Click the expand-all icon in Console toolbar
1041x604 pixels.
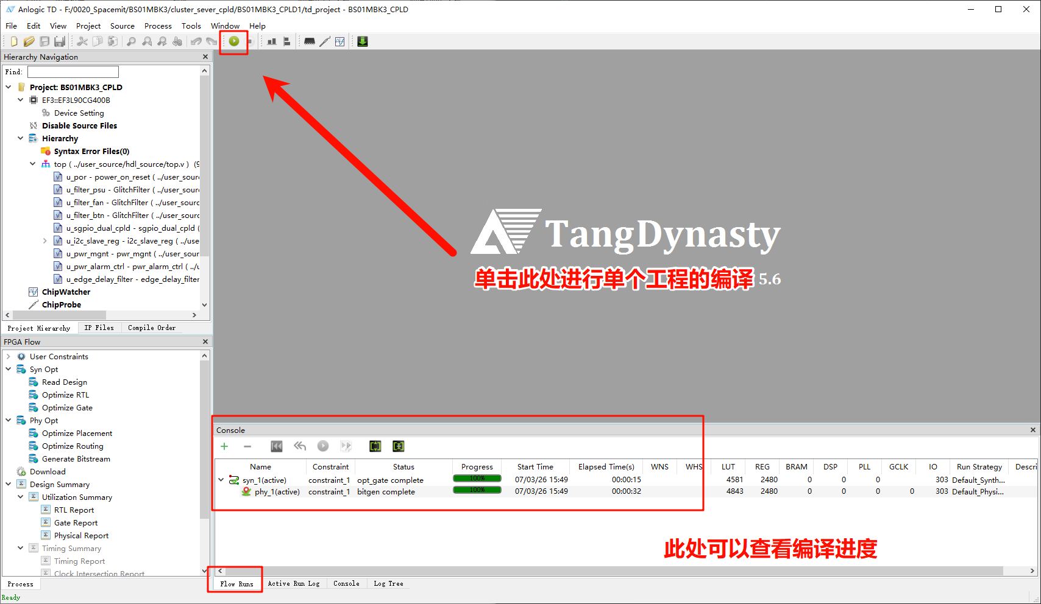(x=375, y=446)
